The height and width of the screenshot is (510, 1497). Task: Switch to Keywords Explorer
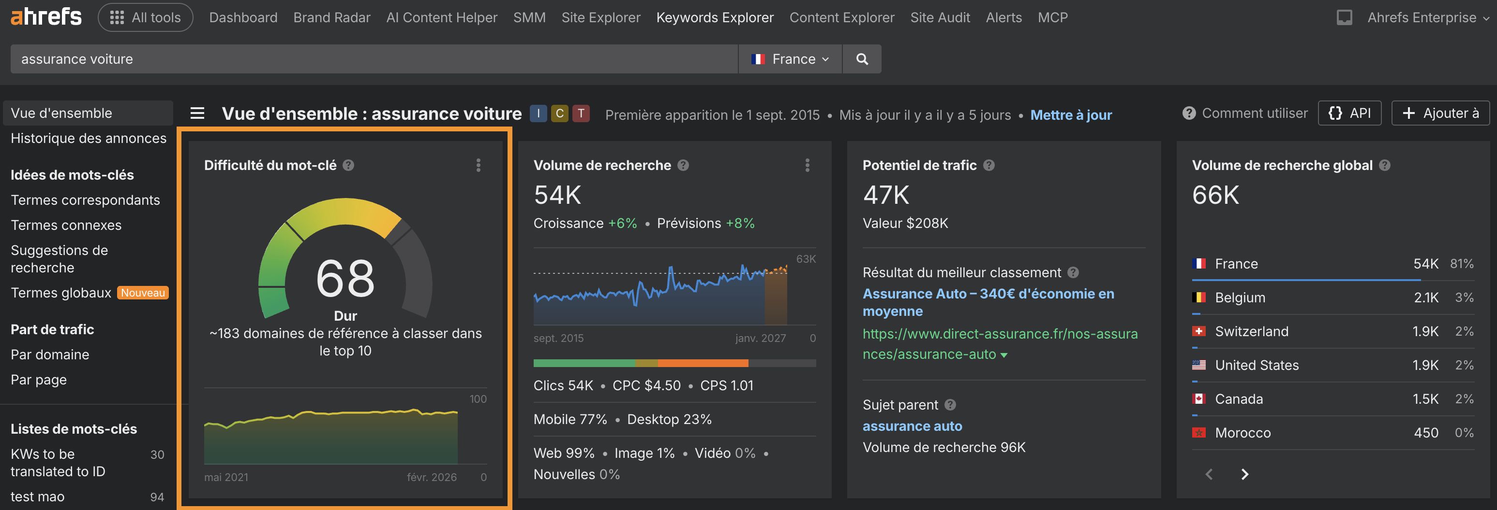[x=715, y=17]
